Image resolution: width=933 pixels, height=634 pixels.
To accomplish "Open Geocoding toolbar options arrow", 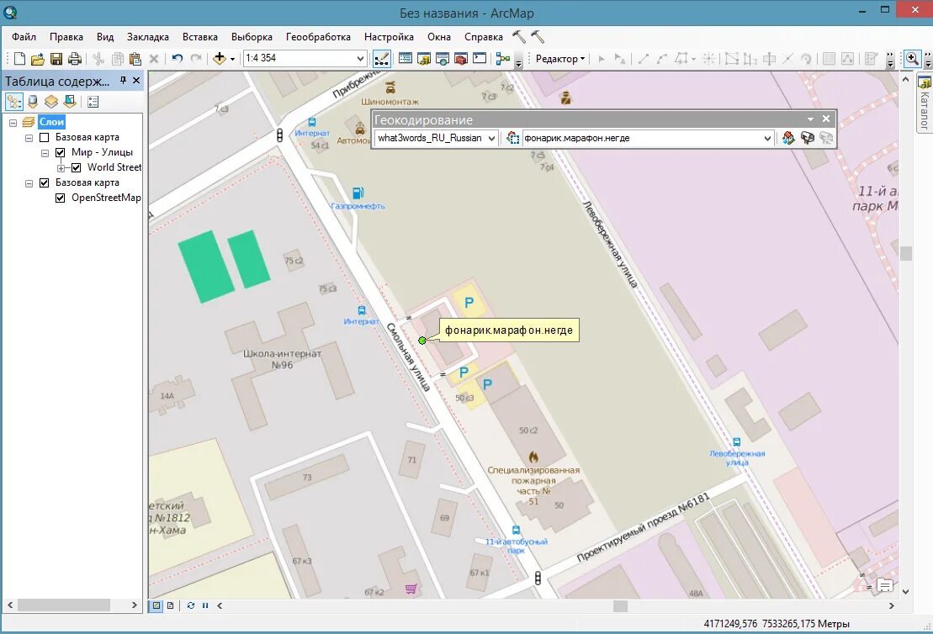I will (810, 119).
